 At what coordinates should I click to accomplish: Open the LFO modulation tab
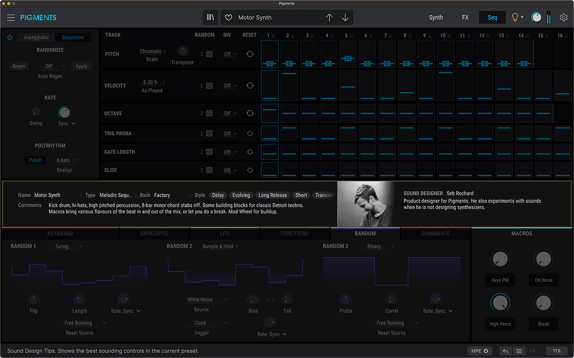pyautogui.click(x=224, y=234)
